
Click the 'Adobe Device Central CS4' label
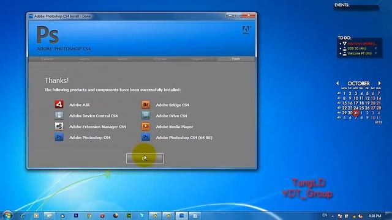click(x=93, y=116)
